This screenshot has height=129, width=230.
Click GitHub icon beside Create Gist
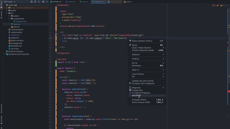[x=130, y=90]
